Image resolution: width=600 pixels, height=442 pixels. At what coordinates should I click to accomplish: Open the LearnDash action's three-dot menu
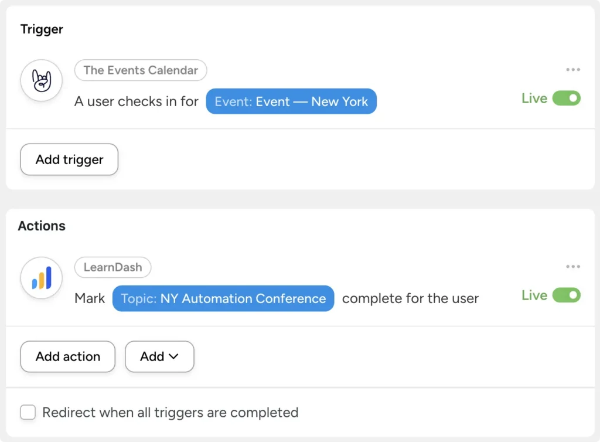[x=573, y=267]
